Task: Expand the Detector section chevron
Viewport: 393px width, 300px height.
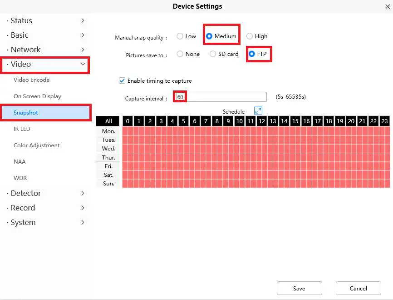Action: pyautogui.click(x=83, y=193)
